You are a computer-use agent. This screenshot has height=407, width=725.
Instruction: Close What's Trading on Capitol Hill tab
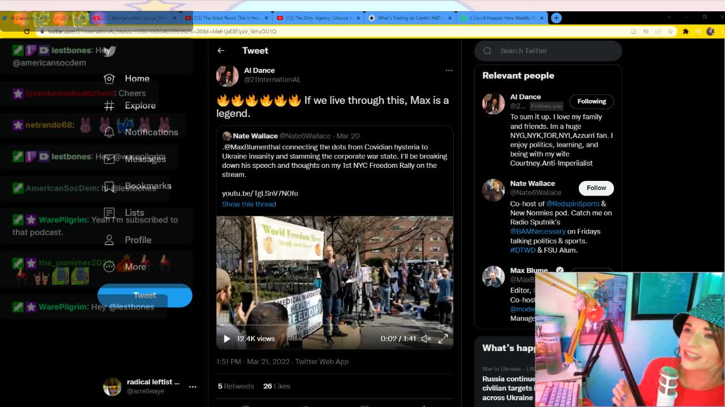click(x=450, y=18)
